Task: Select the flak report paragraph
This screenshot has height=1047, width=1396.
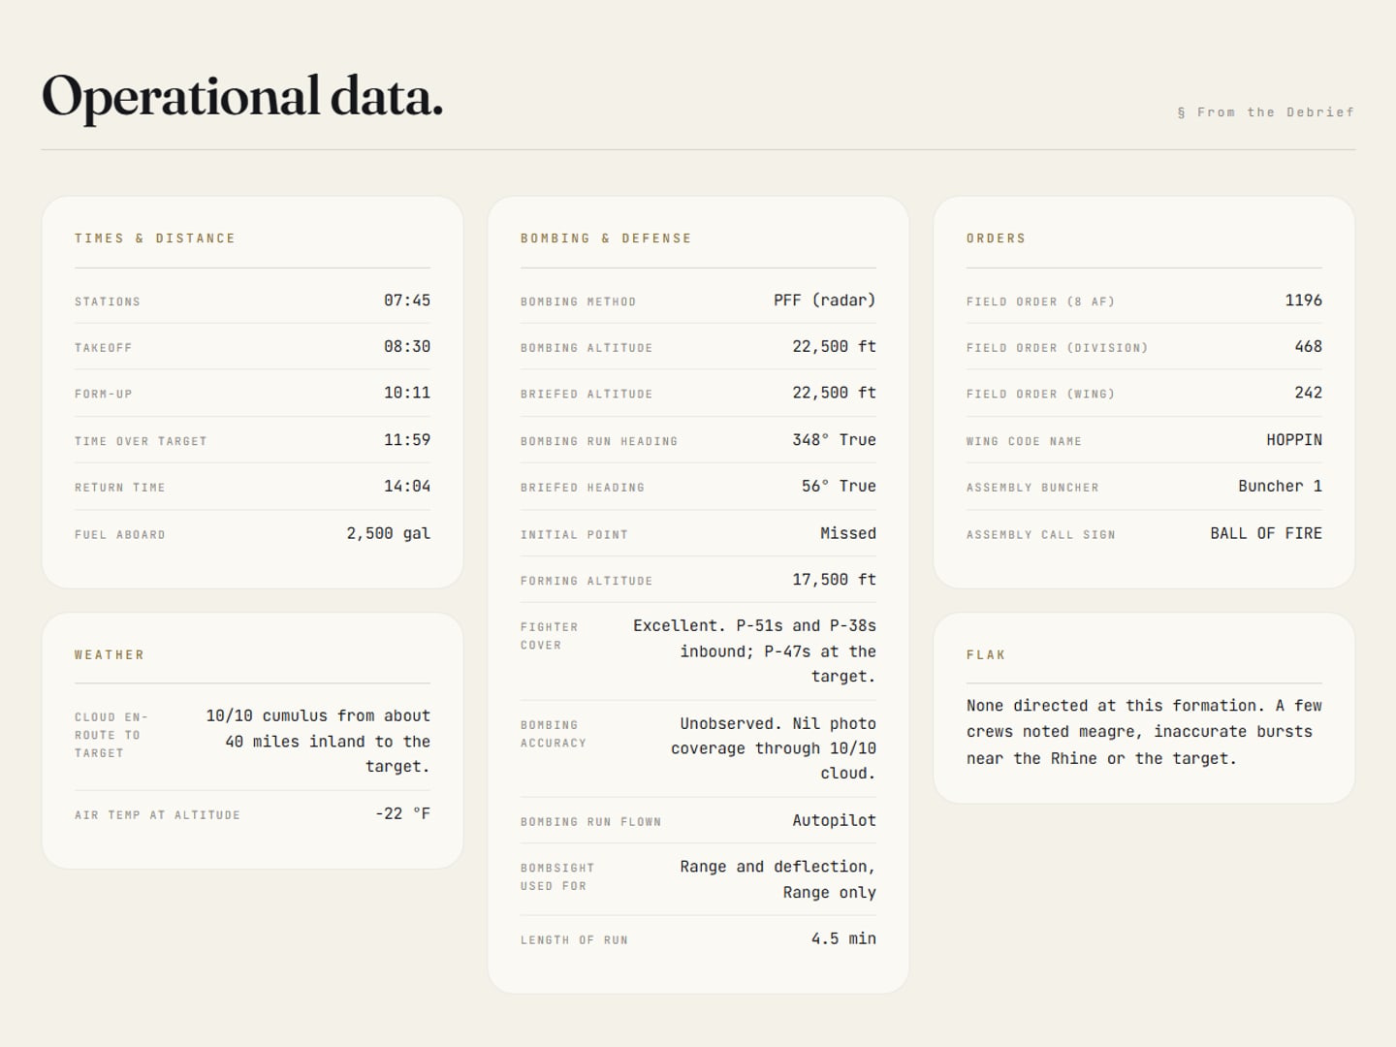Action: coord(1144,732)
